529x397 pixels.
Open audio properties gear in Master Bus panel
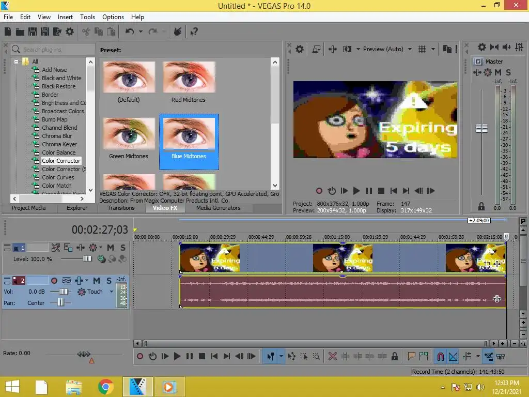coord(482,47)
